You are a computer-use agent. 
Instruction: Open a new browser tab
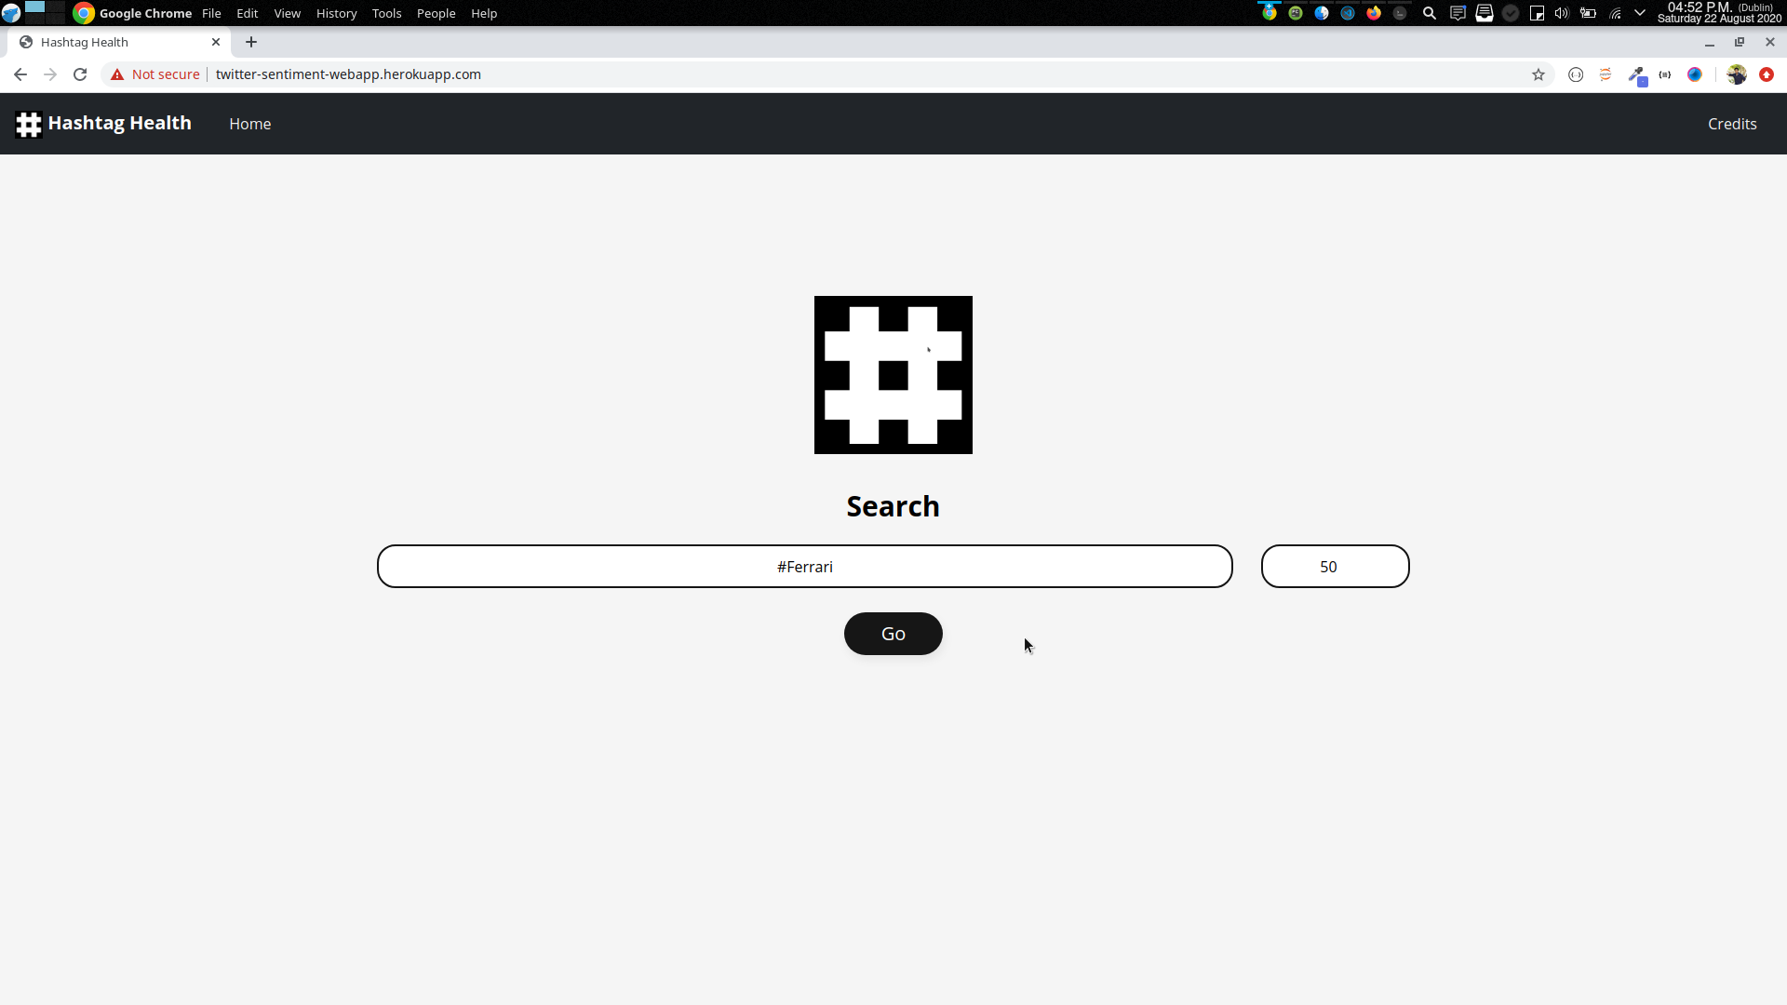pyautogui.click(x=251, y=42)
